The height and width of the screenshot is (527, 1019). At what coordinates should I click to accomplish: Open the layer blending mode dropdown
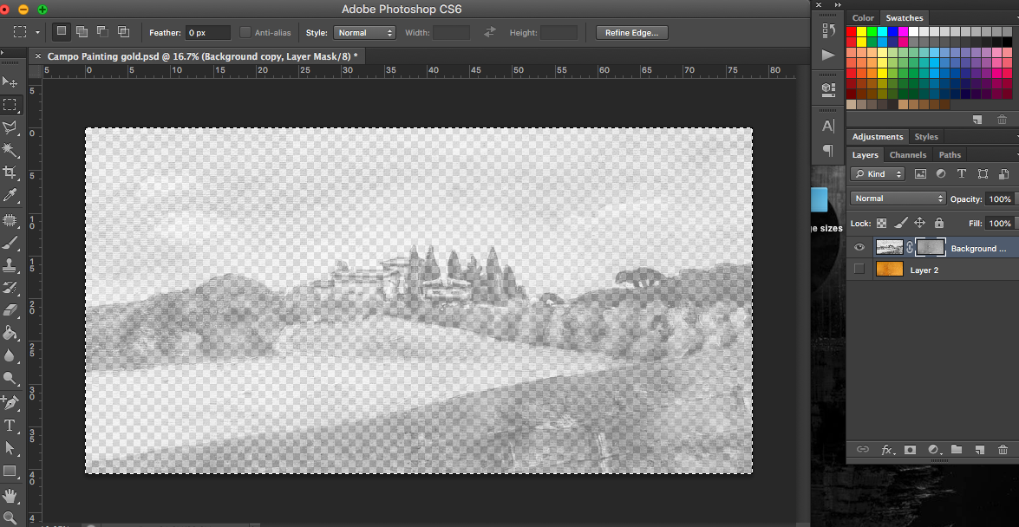coord(898,198)
